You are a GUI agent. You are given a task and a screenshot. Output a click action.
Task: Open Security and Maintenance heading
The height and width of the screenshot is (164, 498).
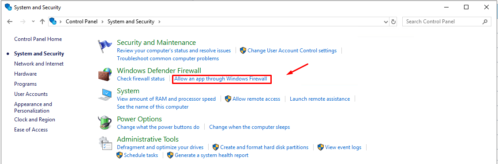tap(156, 42)
